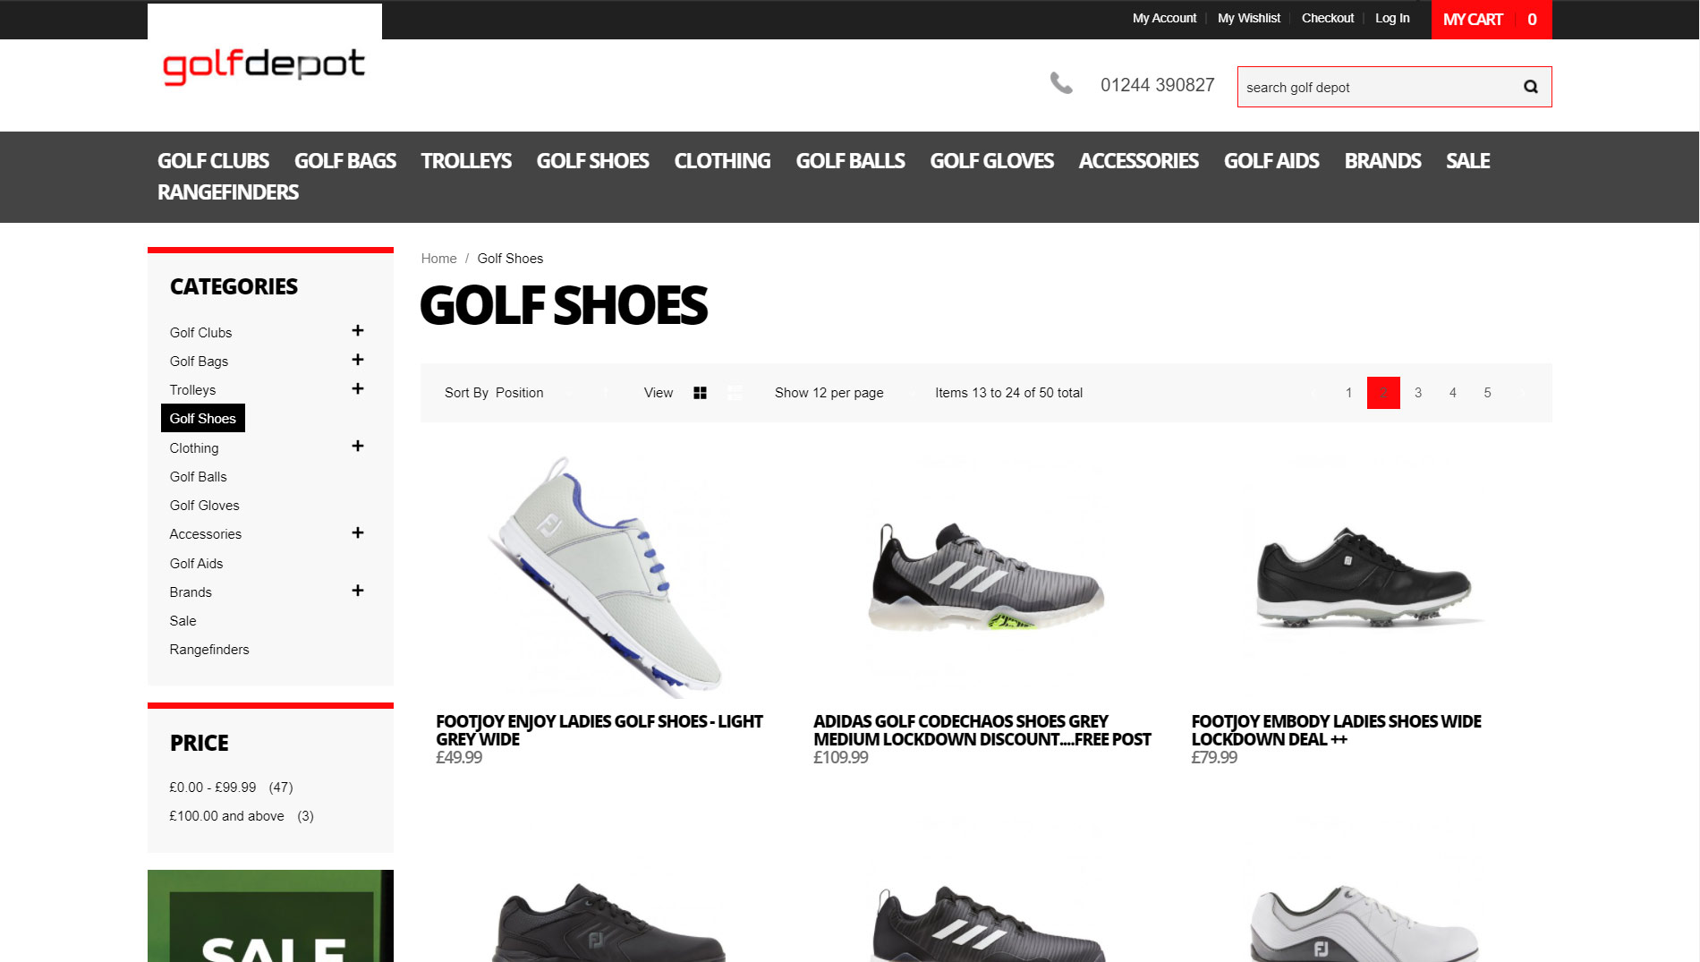Go to page 5
Screen dimensions: 1700x962
[1487, 393]
